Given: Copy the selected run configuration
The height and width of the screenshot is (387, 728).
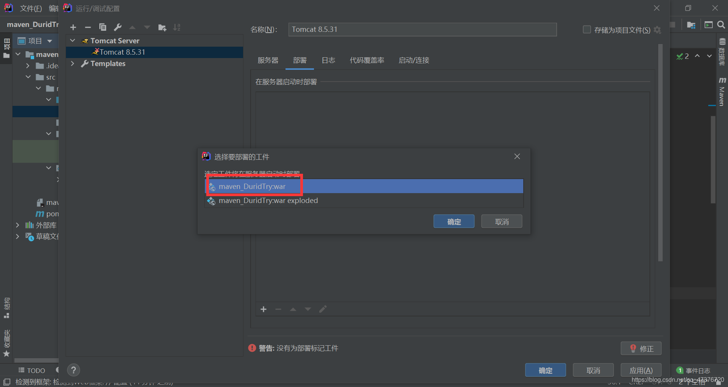Looking at the screenshot, I should point(103,27).
